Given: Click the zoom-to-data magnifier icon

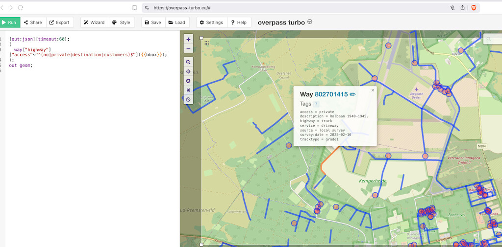Looking at the screenshot, I should (188, 62).
